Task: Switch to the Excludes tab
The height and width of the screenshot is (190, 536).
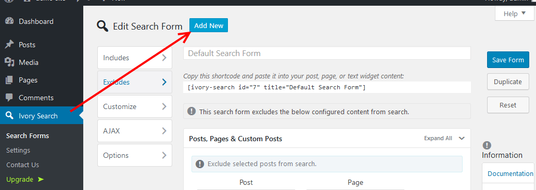Action: pyautogui.click(x=135, y=82)
